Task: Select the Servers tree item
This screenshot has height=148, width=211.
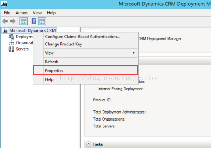Action: (x=22, y=49)
